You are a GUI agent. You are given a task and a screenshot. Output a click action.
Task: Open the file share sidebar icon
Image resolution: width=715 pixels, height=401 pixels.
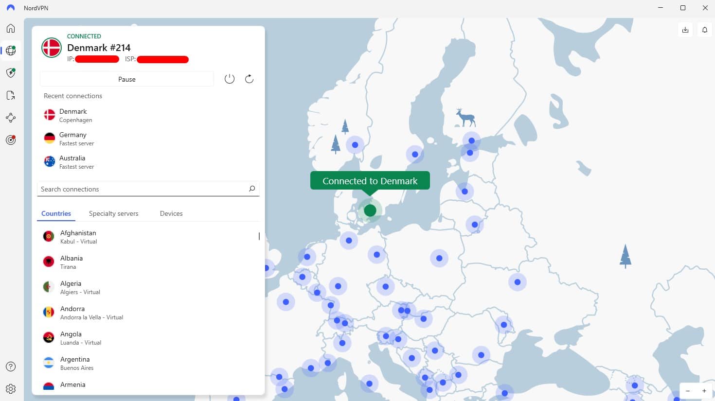[x=11, y=95]
